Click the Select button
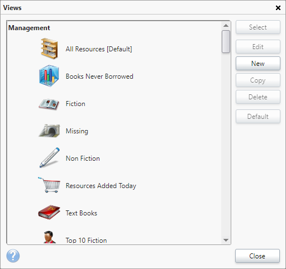Screen dimensions: 286x269 pyautogui.click(x=258, y=27)
